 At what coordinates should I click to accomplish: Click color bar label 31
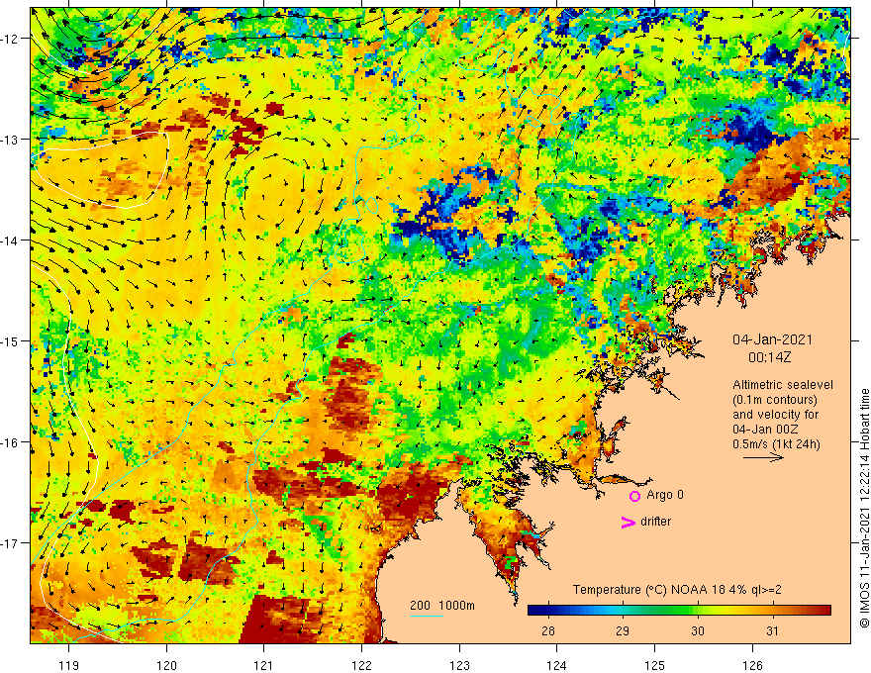pos(772,630)
